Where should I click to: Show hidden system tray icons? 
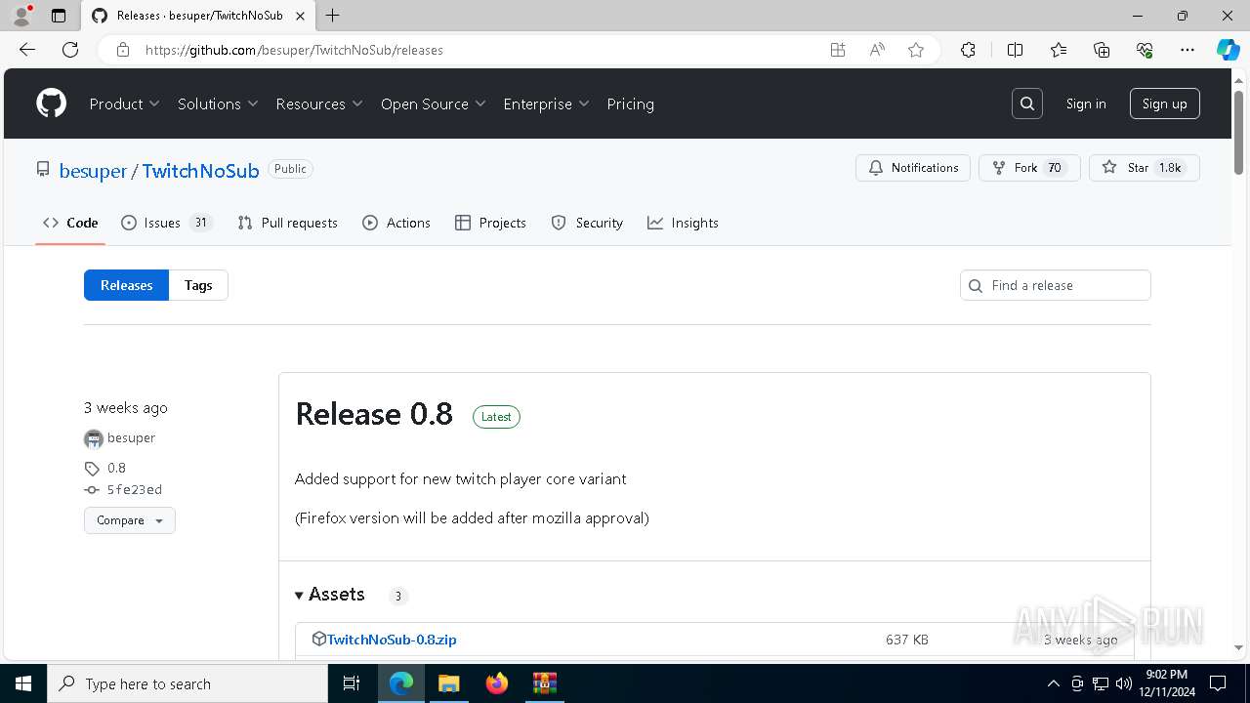pyautogui.click(x=1053, y=683)
